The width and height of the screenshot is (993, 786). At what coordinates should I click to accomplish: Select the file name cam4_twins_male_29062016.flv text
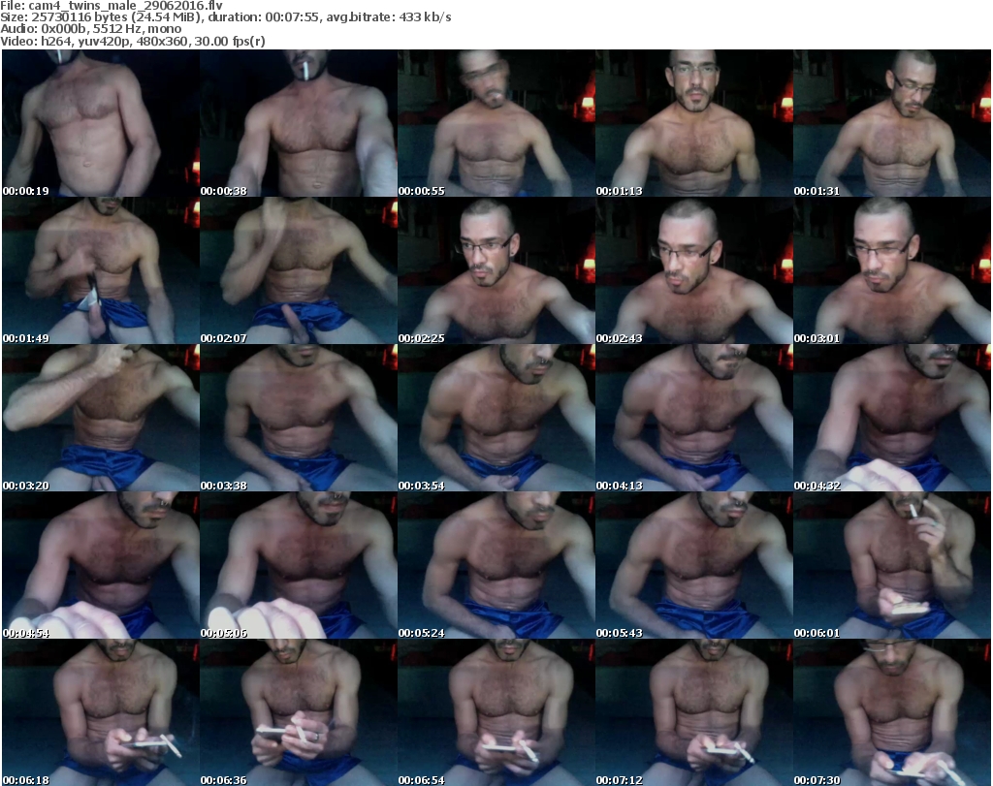click(x=125, y=6)
